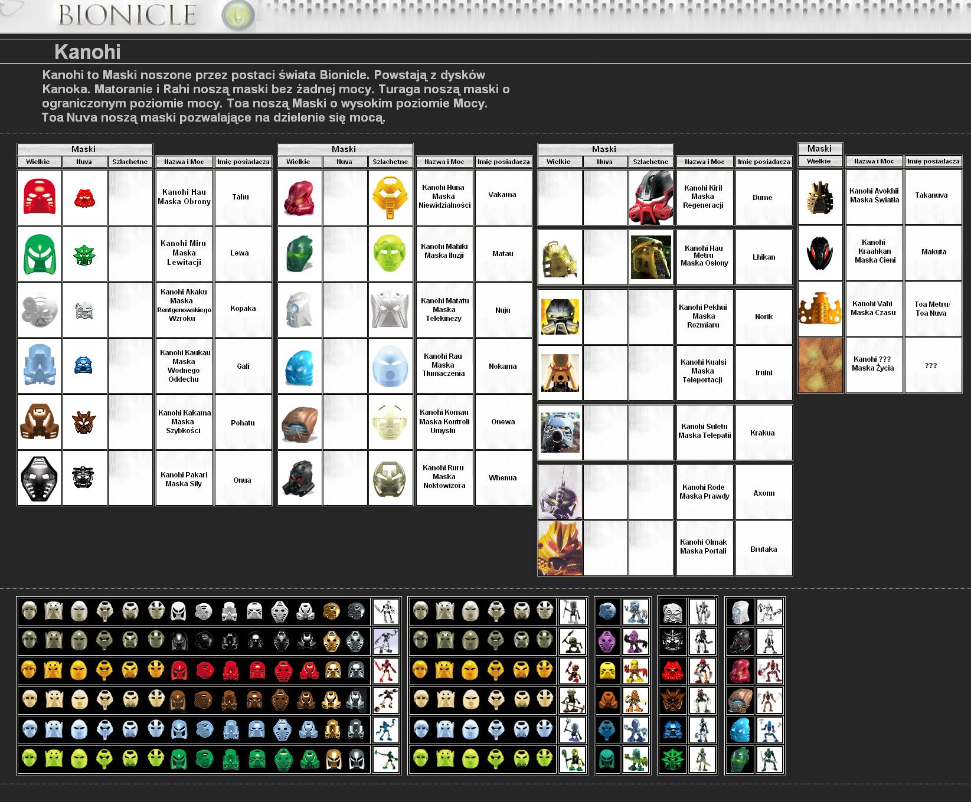The image size is (971, 802).
Task: Click the "Kanohi Avokhii Maska Światła" cell
Action: [874, 197]
